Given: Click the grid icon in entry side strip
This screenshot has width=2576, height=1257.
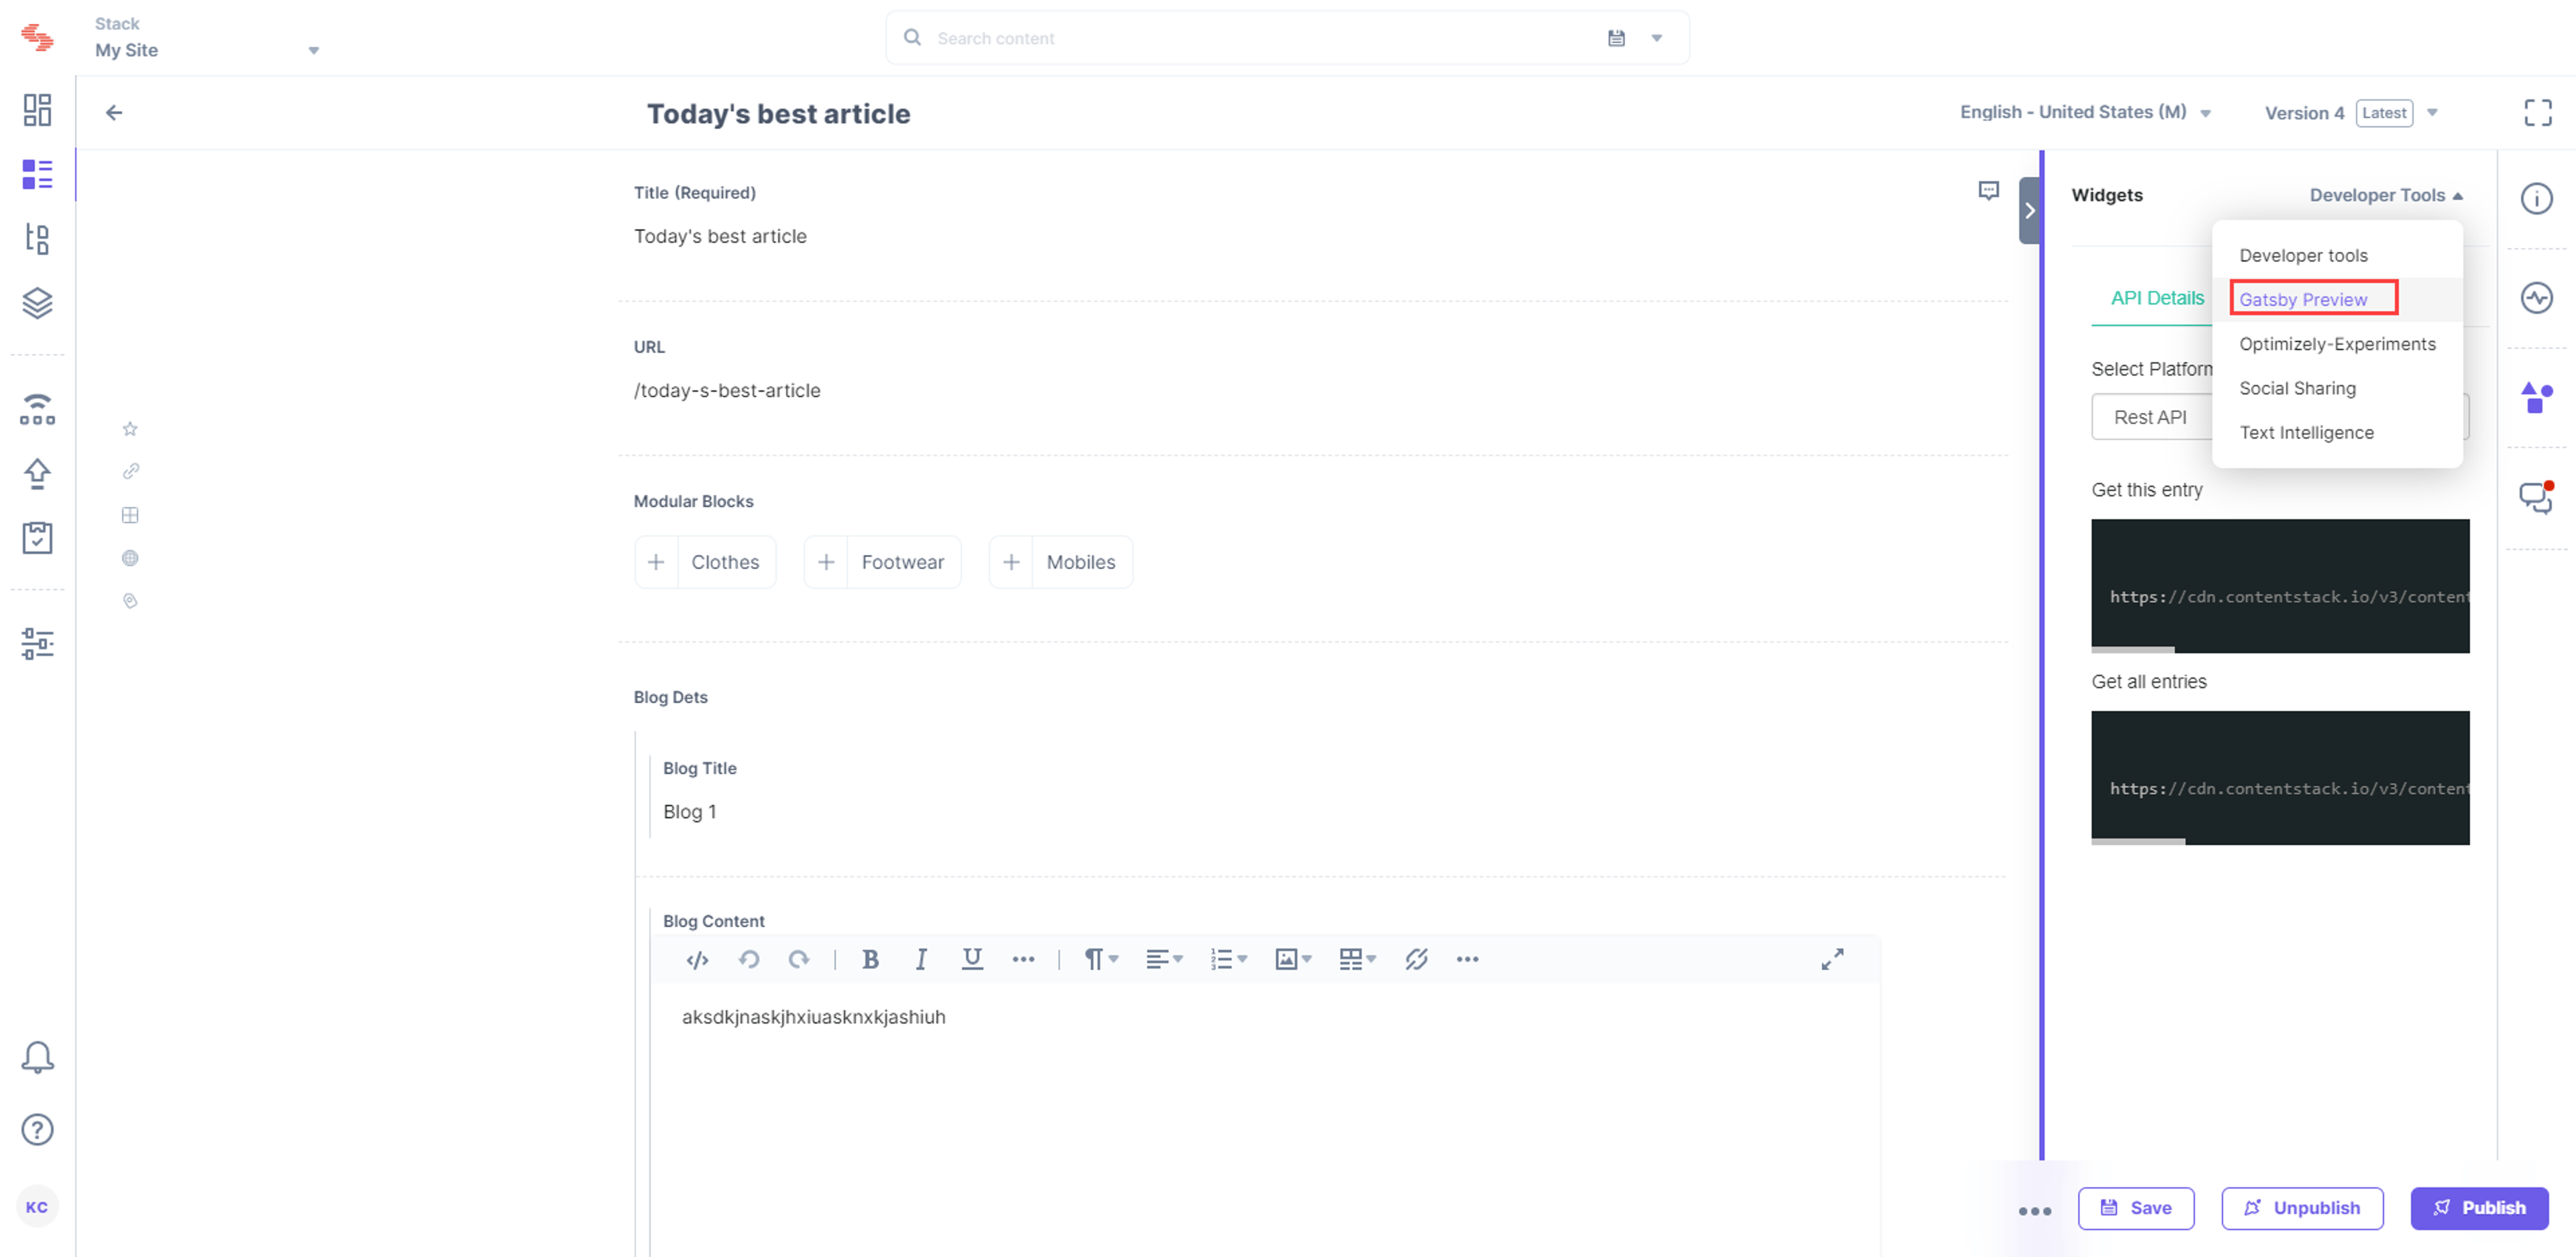Looking at the screenshot, I should [x=130, y=515].
